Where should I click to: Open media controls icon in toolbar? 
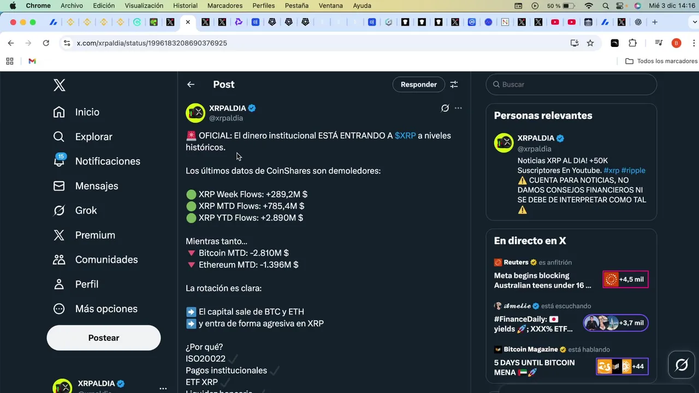click(x=659, y=43)
